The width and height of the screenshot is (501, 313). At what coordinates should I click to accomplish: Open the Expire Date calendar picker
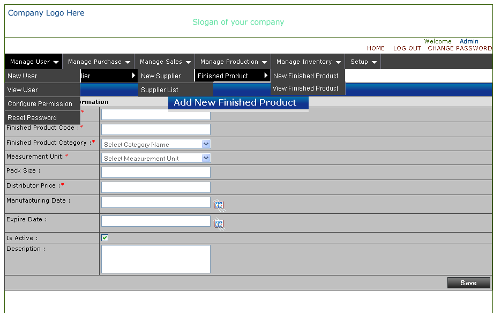[x=219, y=223]
